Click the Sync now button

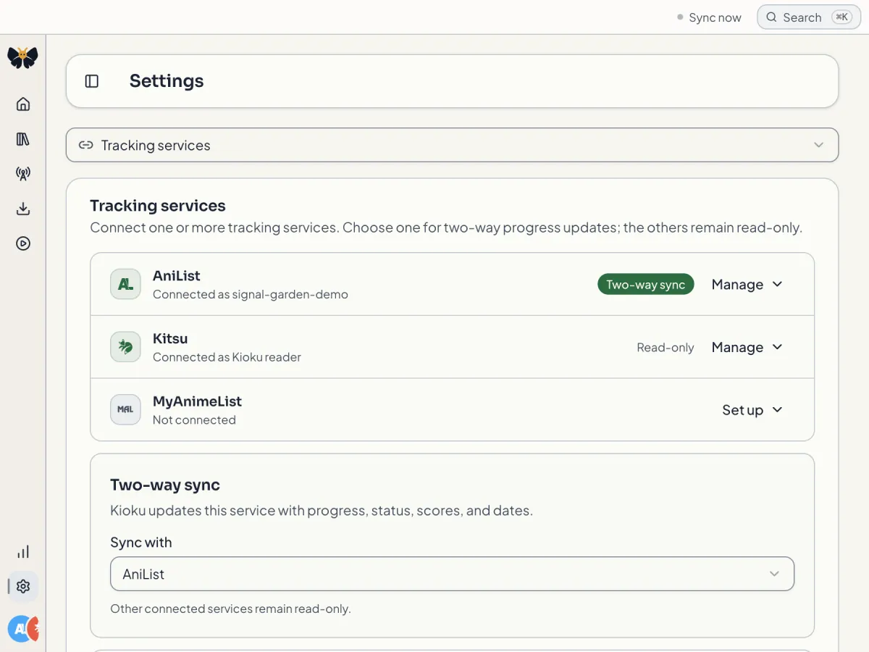pyautogui.click(x=708, y=17)
